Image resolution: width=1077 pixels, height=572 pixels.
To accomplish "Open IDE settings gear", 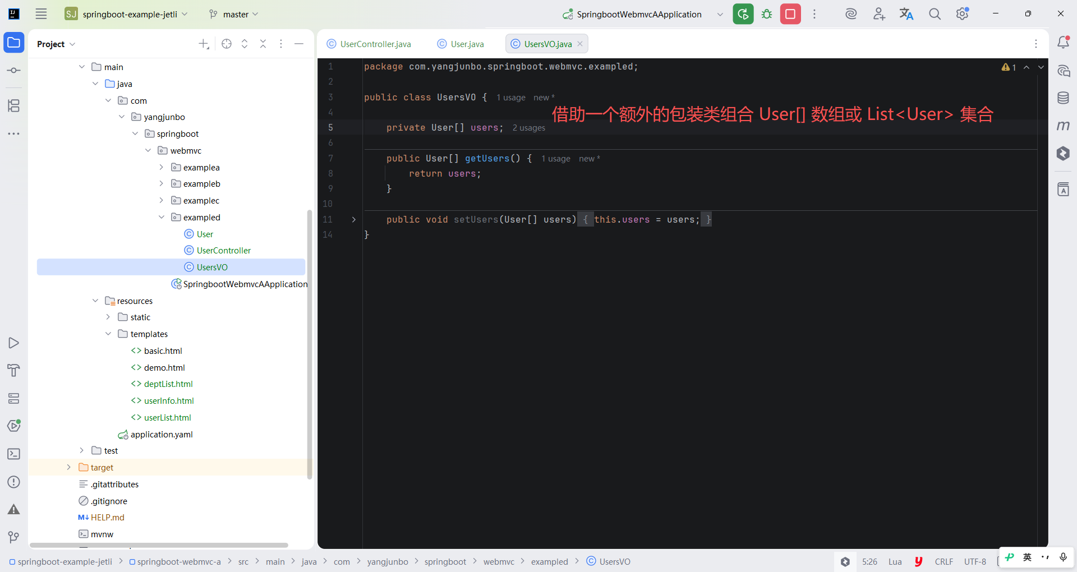I will point(963,14).
